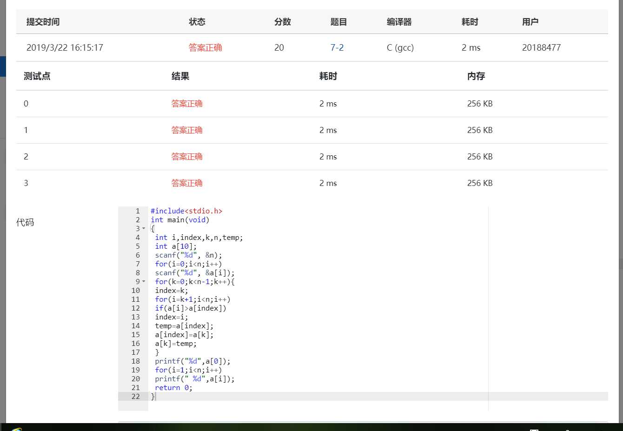The width and height of the screenshot is (623, 431).
Task: Click the if(a[i]>a[index]) line
Action: 191,308
